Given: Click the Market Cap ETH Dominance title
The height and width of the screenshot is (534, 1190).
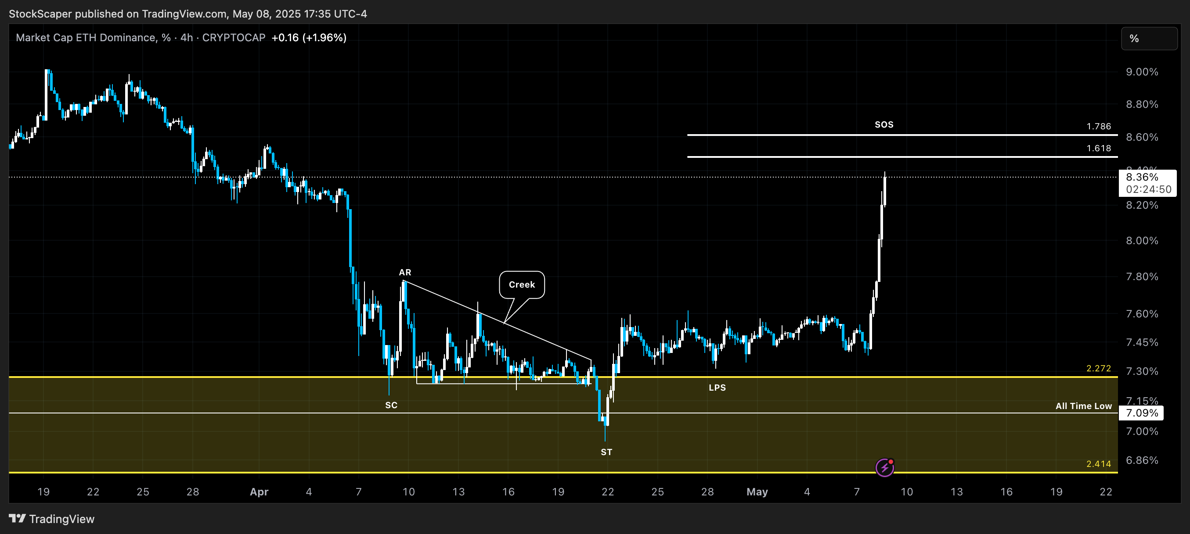Looking at the screenshot, I should coord(141,37).
